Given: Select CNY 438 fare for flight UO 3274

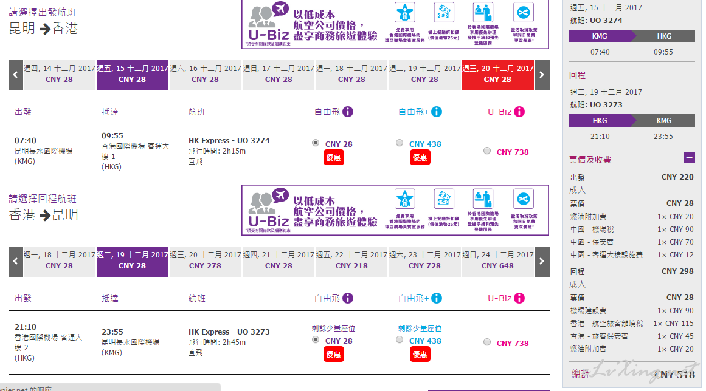Looking at the screenshot, I should pyautogui.click(x=400, y=143).
